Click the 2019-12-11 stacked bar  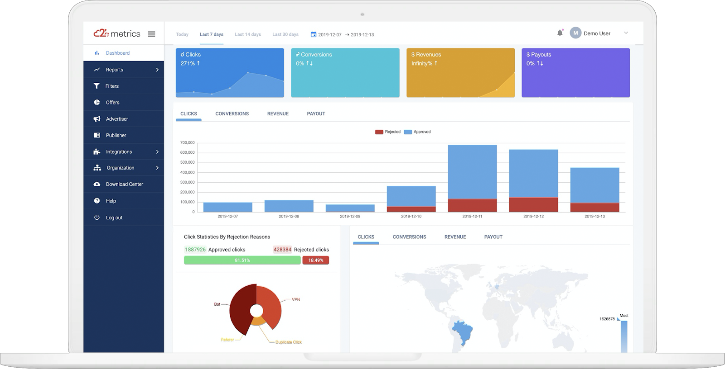pyautogui.click(x=472, y=179)
